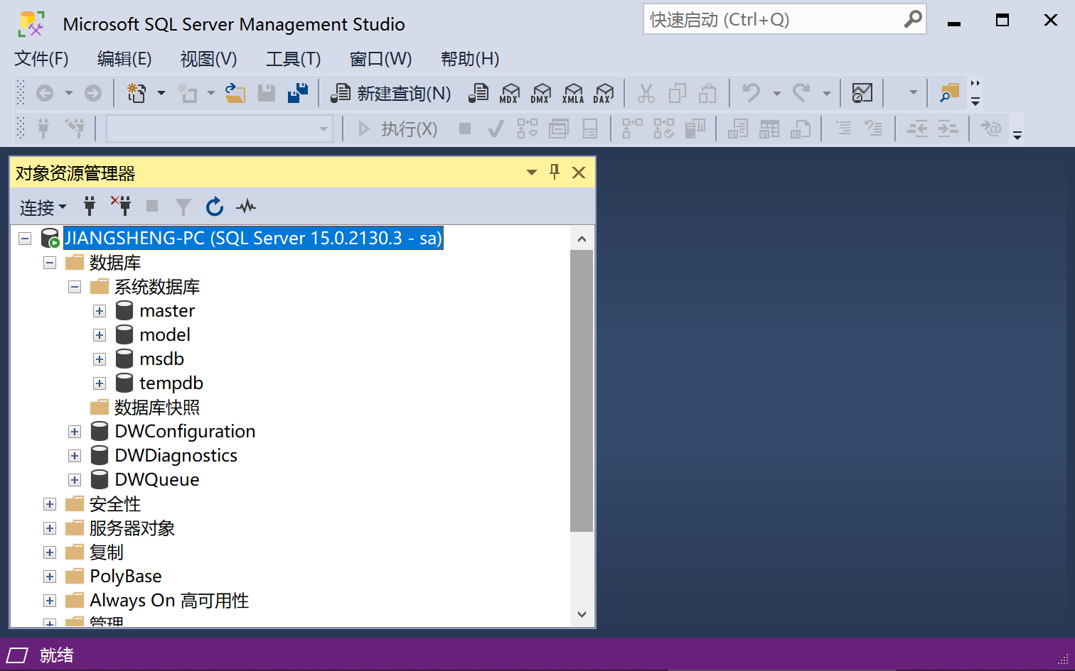This screenshot has width=1075, height=671.
Task: Click the Object Explorer scroll down arrow
Action: pyautogui.click(x=582, y=614)
